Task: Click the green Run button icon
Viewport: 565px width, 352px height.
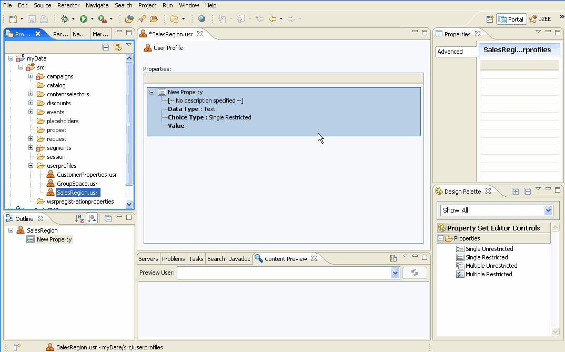Action: click(84, 19)
